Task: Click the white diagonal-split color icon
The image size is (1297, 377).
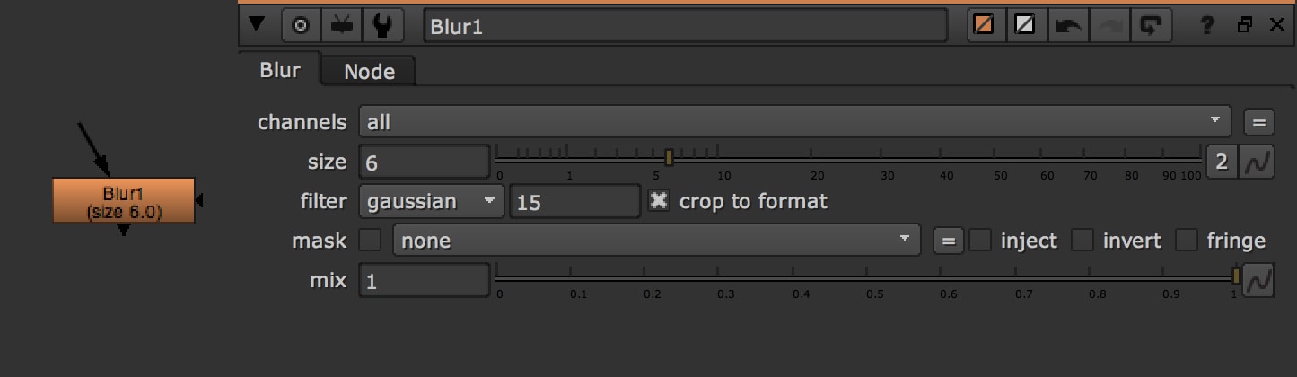Action: click(1023, 26)
